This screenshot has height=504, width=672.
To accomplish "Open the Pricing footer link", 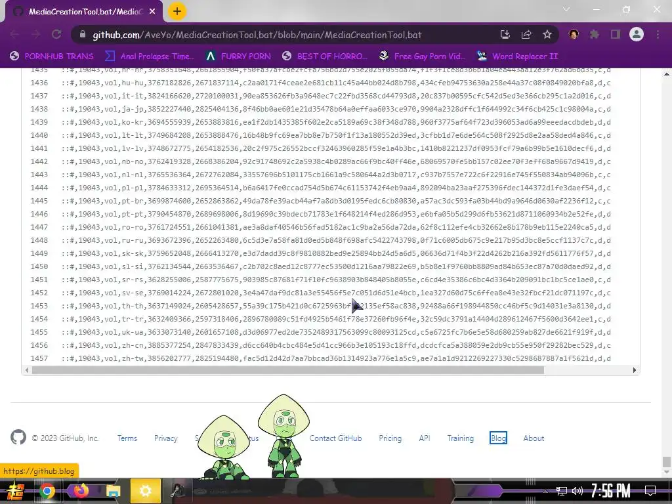I will click(390, 438).
